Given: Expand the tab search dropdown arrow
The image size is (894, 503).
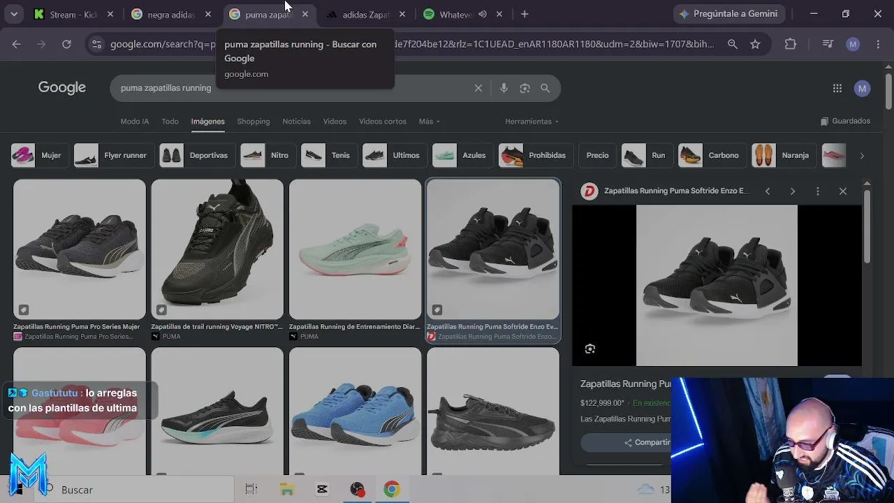Looking at the screenshot, I should coord(14,14).
